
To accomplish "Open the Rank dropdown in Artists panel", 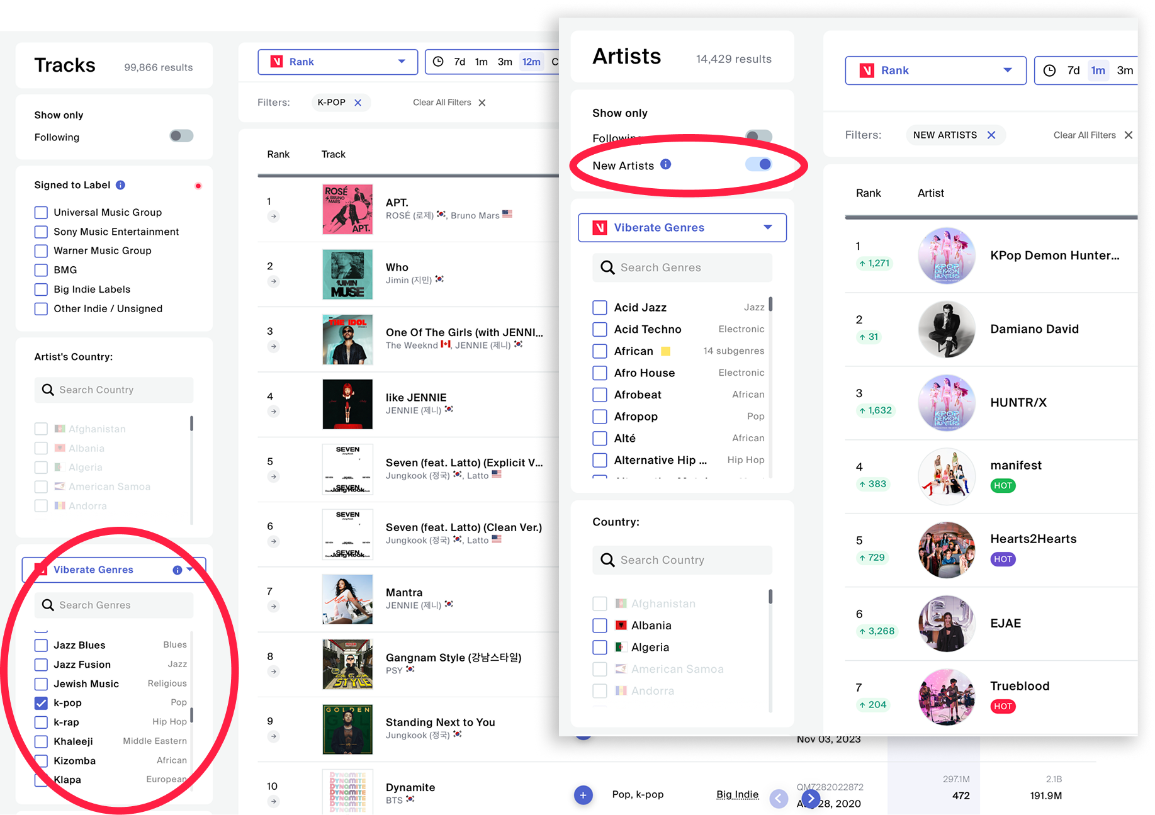I will coord(935,70).
